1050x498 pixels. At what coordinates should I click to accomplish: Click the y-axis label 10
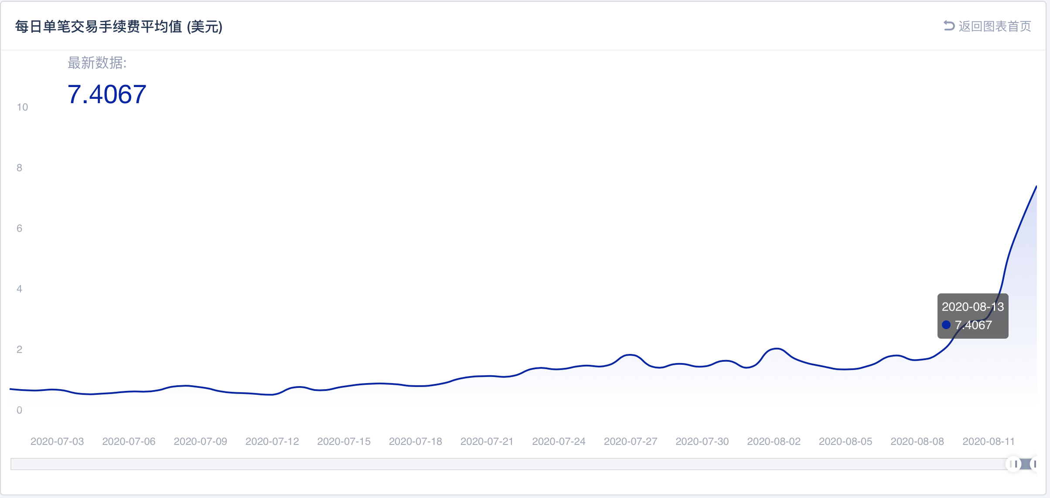tap(22, 107)
